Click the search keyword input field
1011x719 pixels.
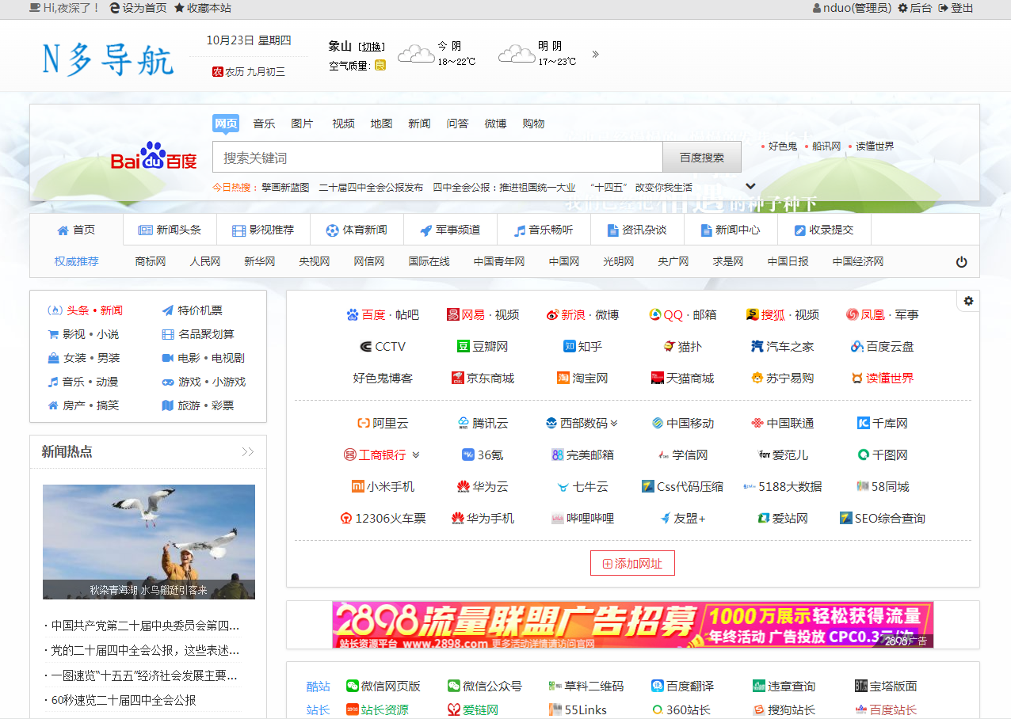pos(437,158)
